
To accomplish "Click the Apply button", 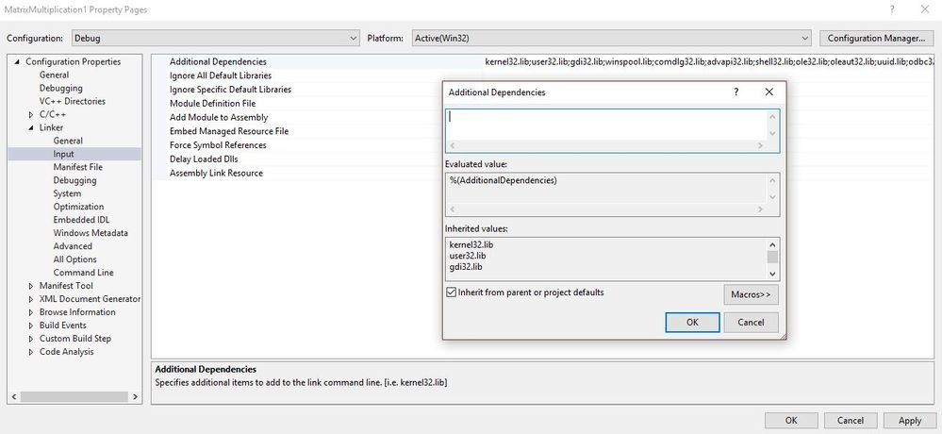I will (910, 421).
